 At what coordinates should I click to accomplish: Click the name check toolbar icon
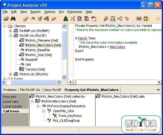click(x=127, y=19)
